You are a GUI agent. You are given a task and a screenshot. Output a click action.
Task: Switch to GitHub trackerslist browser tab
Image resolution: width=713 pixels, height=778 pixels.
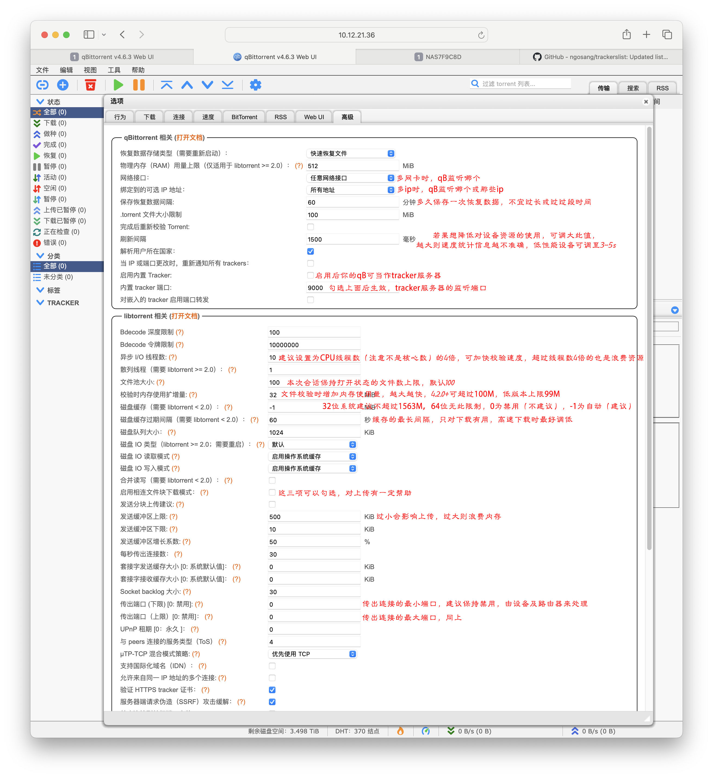click(600, 57)
